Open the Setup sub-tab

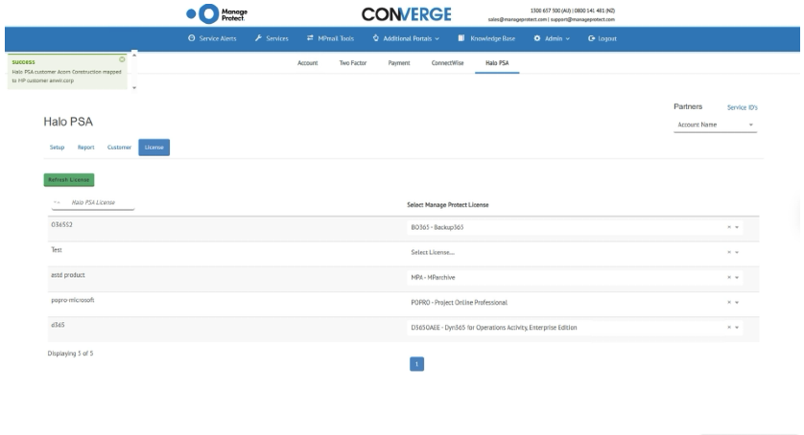coord(57,147)
